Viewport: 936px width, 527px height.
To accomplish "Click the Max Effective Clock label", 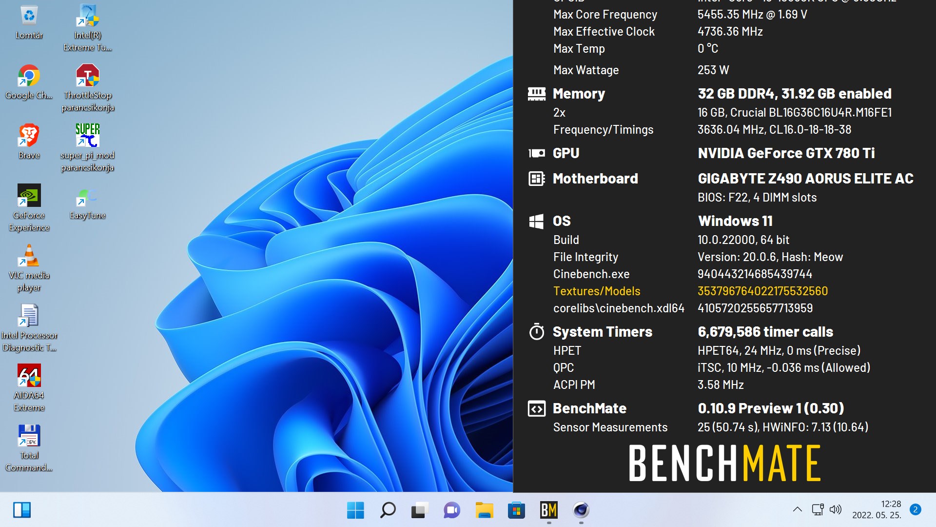I will 604,32.
